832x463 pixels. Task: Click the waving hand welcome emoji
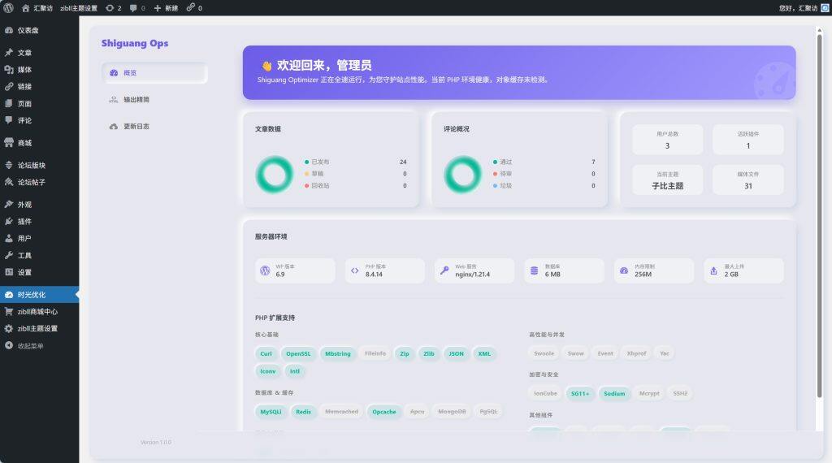266,66
